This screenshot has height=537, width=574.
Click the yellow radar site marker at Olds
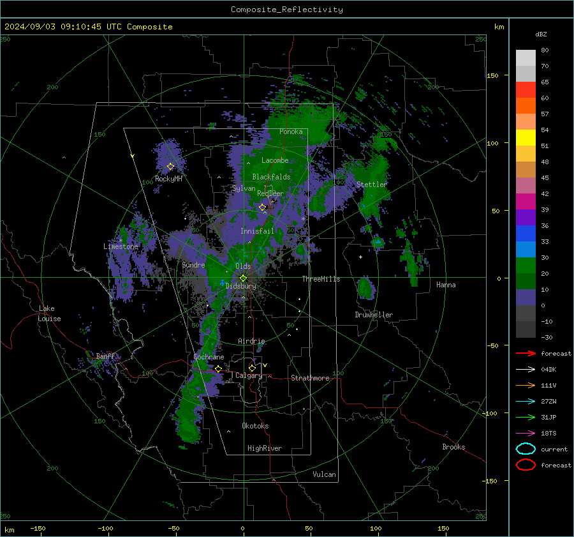point(243,278)
